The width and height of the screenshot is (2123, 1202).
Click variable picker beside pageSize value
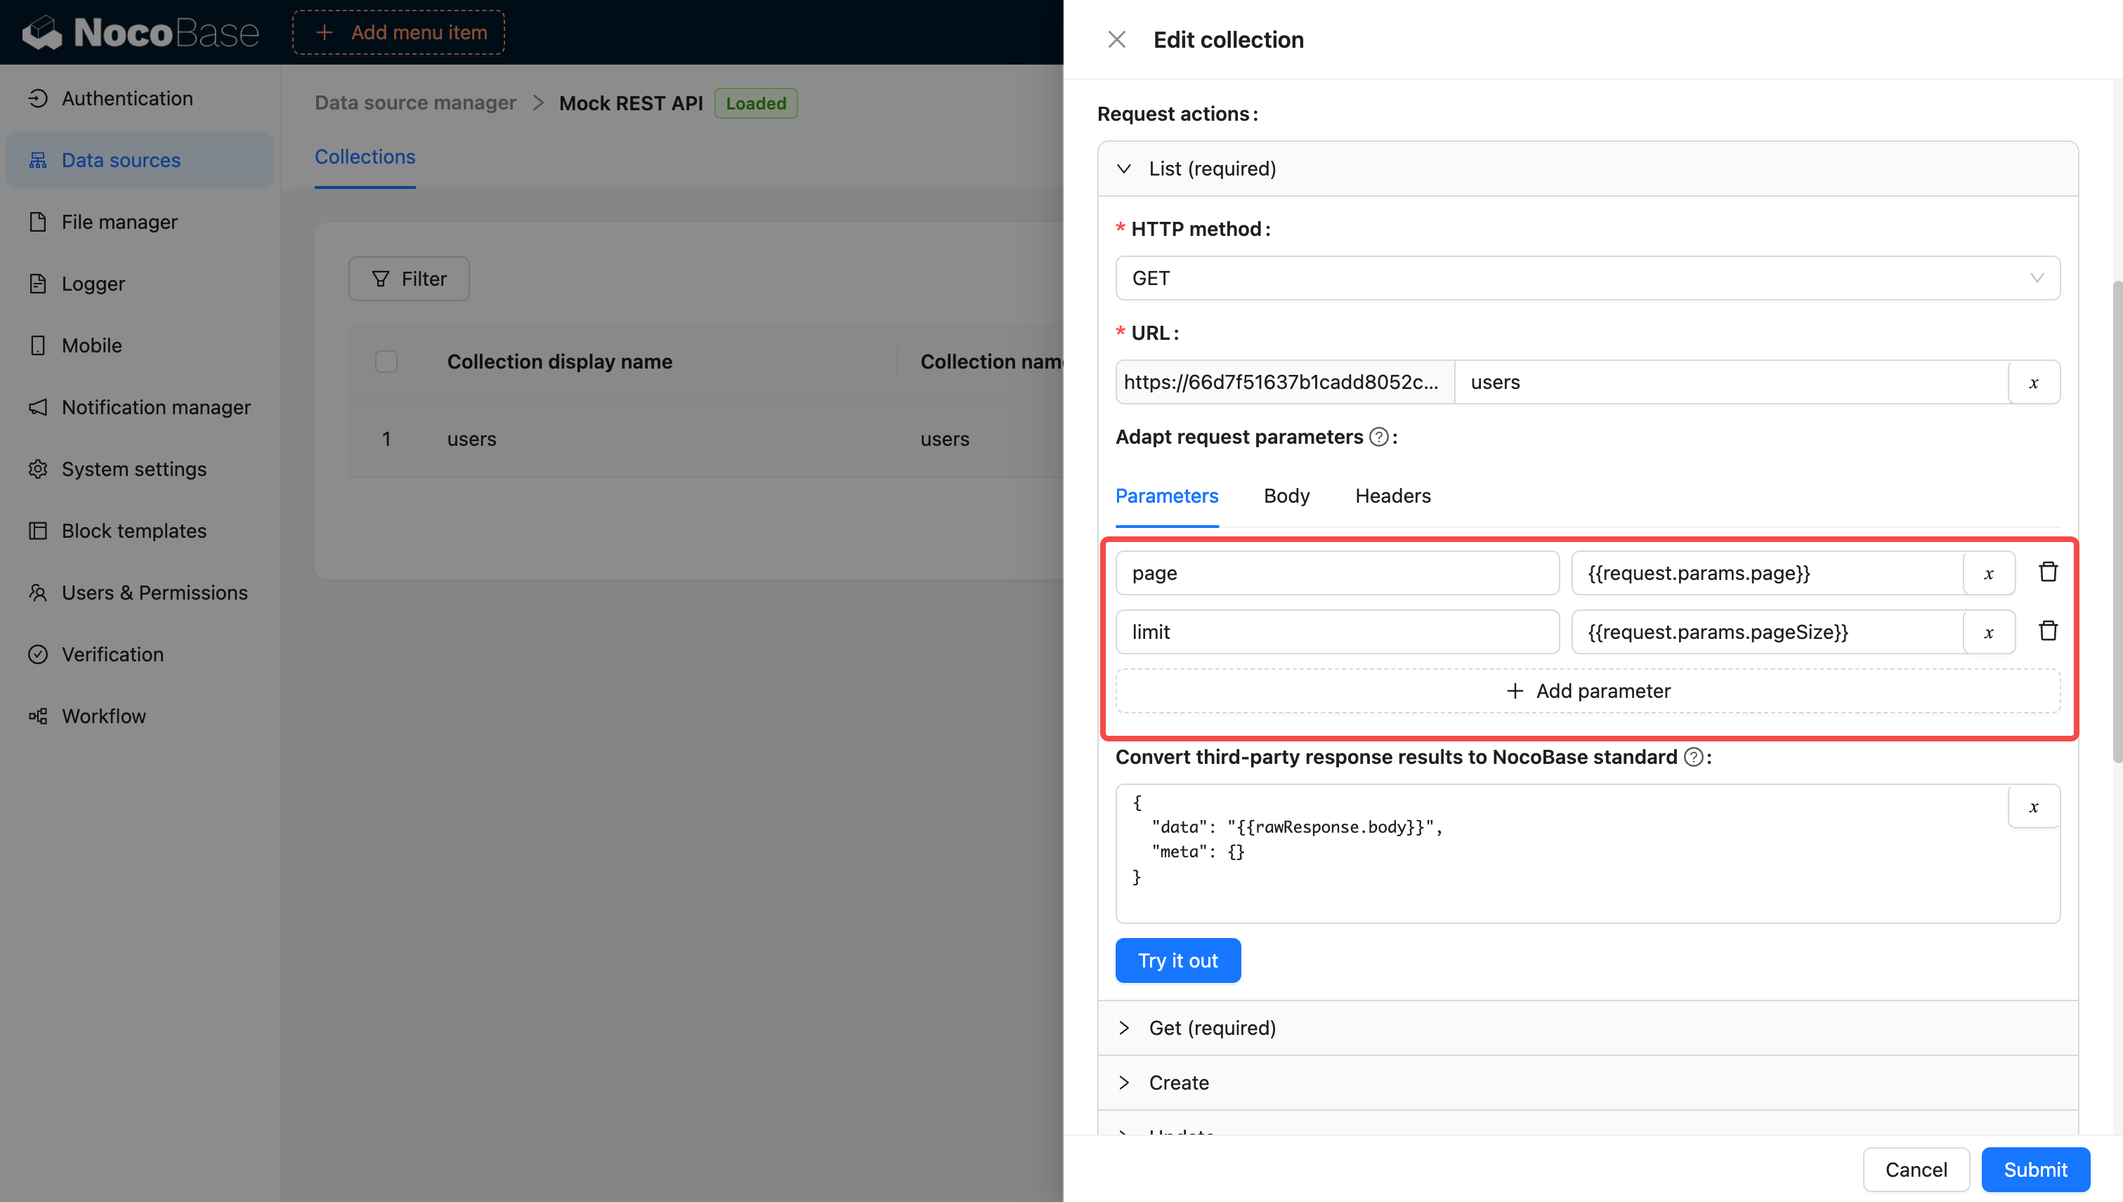tap(1988, 633)
